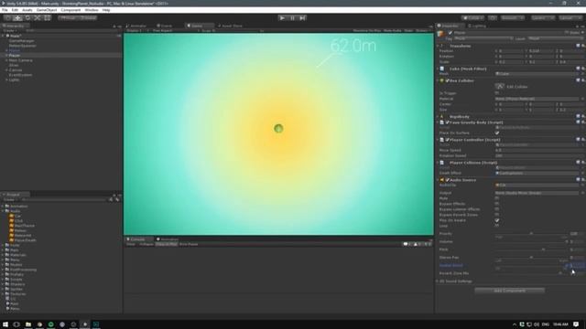
Task: Open File Explorer from taskbar
Action: [x=28, y=324]
